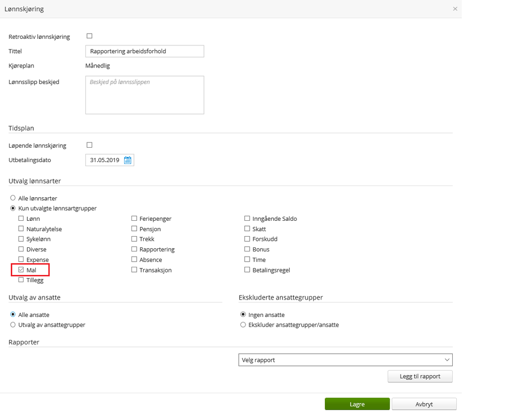The width and height of the screenshot is (511, 414).
Task: Open the calendar date picker icon
Action: pos(127,160)
